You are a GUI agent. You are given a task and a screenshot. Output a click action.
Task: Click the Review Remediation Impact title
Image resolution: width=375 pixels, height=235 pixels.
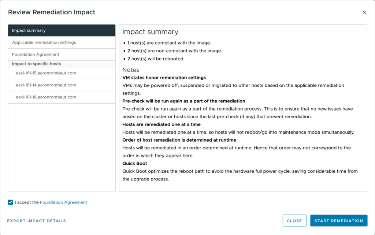point(52,12)
